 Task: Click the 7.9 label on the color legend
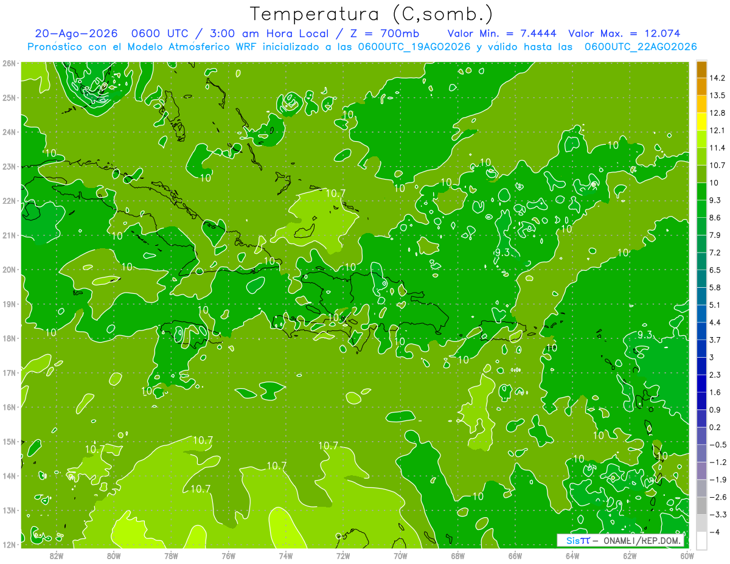coord(715,235)
